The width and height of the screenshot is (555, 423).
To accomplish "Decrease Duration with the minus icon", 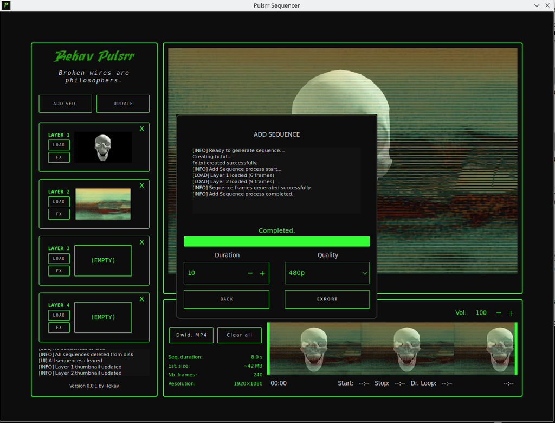I will 250,273.
